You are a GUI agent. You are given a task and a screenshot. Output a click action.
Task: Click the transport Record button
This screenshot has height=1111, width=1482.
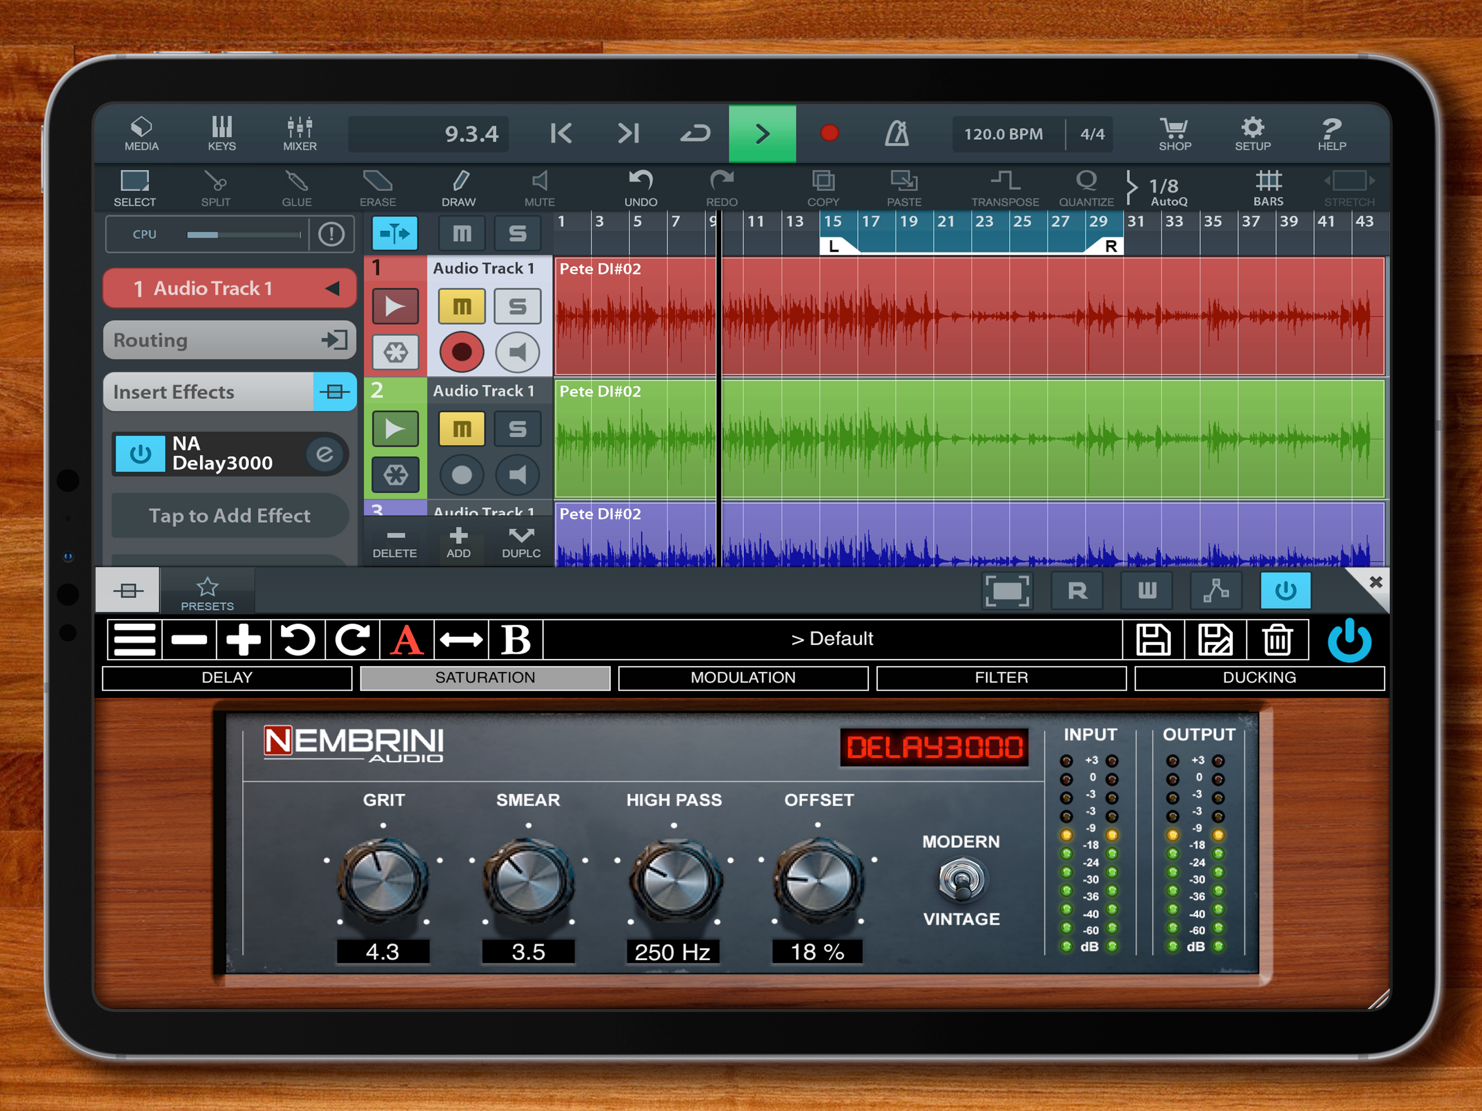pyautogui.click(x=829, y=133)
